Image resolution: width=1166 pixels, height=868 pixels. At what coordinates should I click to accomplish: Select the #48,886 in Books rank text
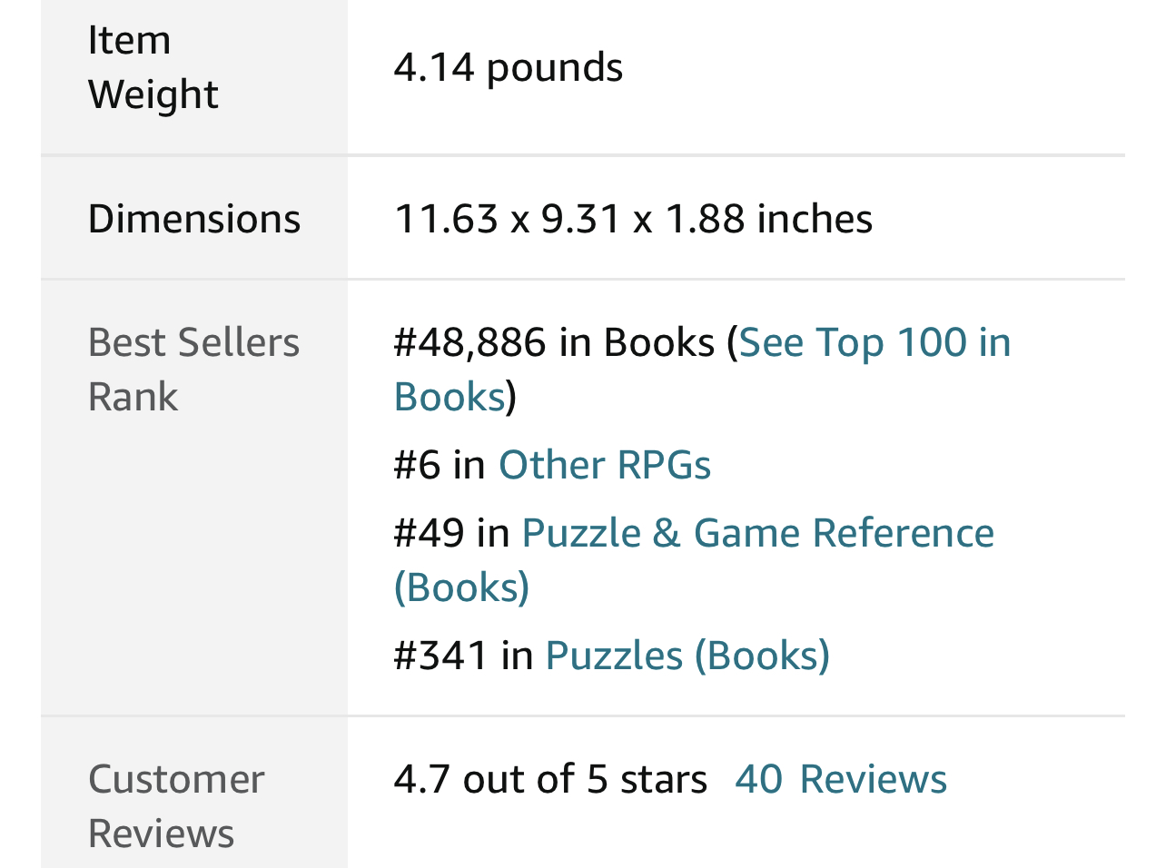(554, 343)
